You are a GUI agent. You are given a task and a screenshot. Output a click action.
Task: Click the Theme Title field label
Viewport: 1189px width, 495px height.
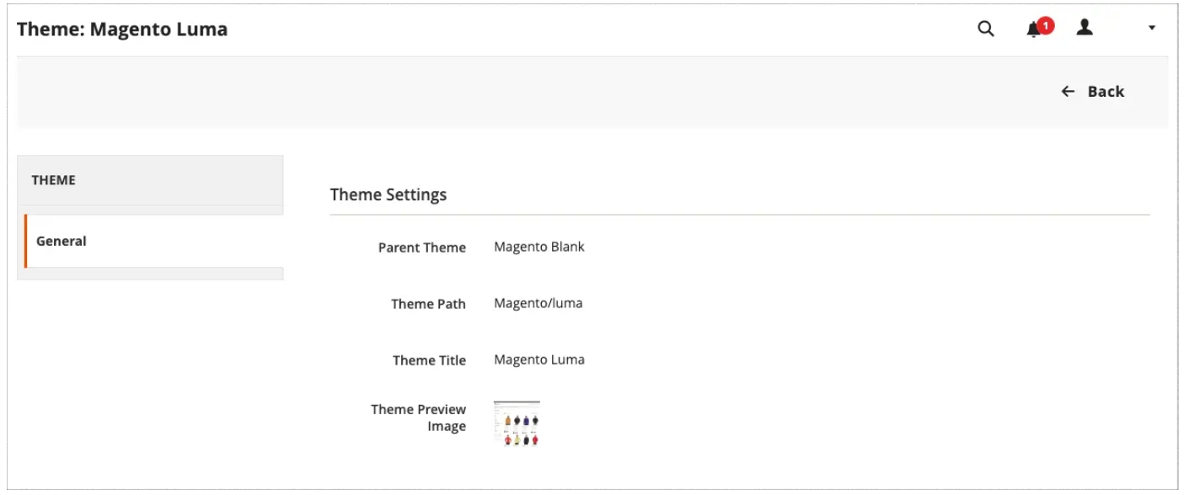pyautogui.click(x=429, y=360)
